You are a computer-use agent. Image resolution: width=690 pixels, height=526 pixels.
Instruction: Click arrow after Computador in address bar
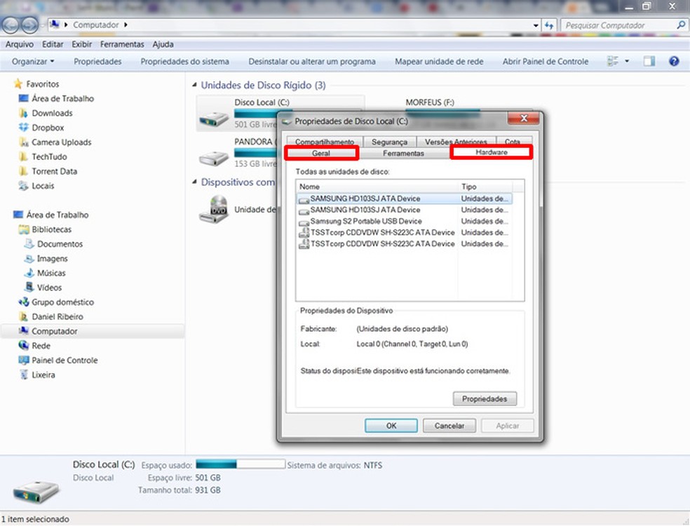(126, 25)
